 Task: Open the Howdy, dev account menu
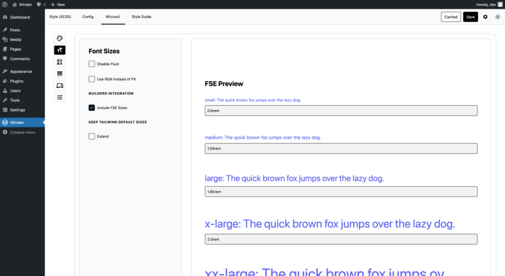[x=489, y=4]
